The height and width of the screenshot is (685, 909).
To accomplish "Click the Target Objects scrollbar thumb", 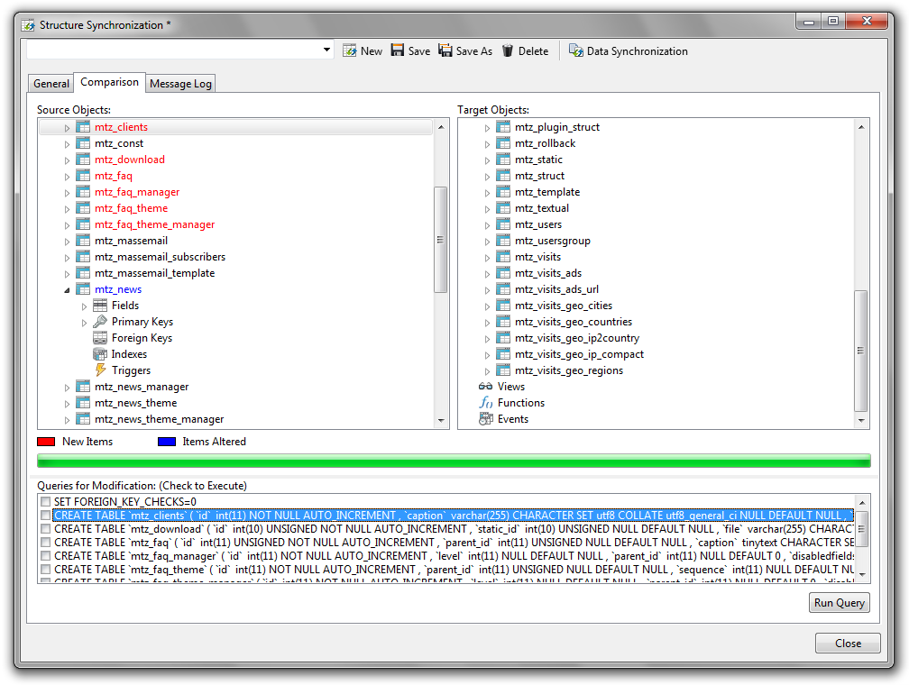I will (861, 350).
